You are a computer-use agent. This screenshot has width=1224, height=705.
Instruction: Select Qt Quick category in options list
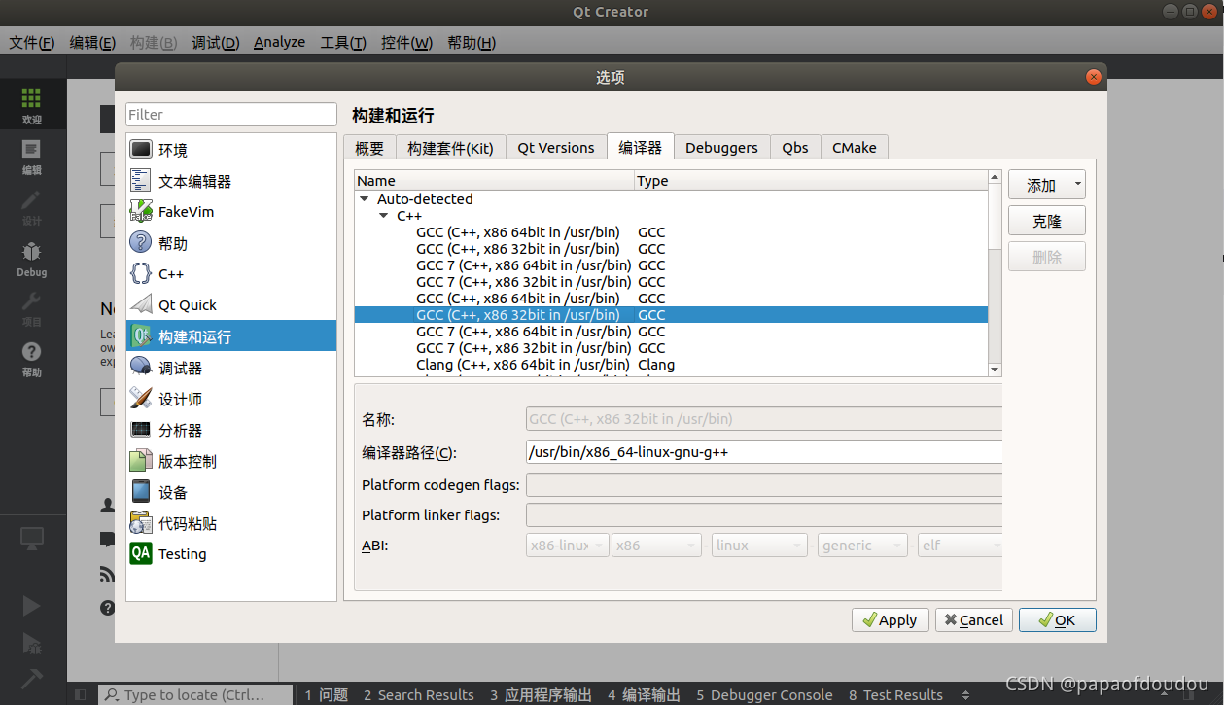231,305
